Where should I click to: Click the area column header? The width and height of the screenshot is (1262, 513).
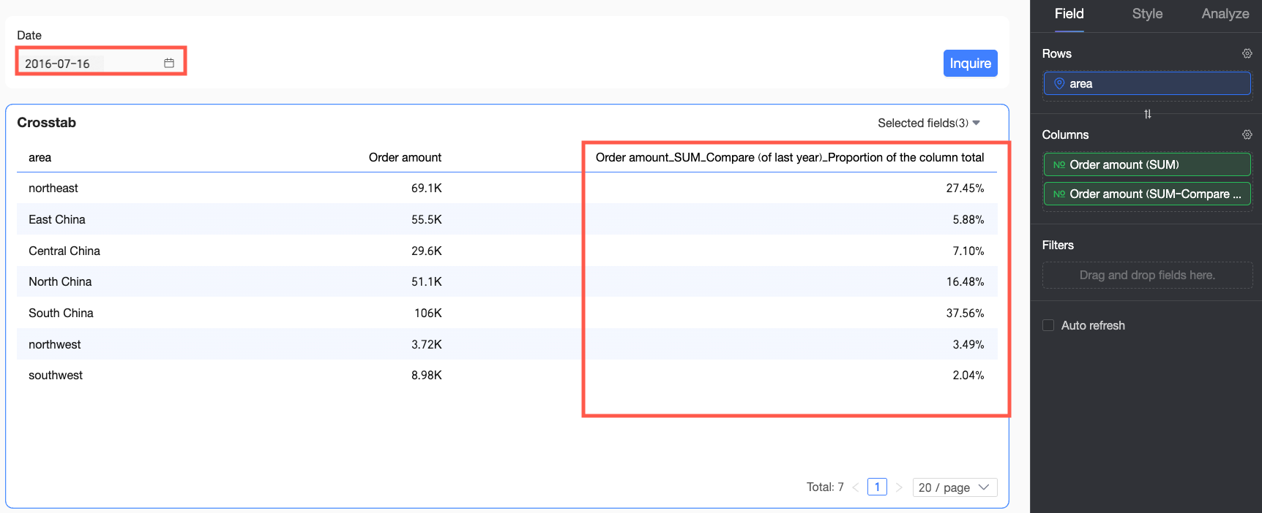pyautogui.click(x=40, y=157)
